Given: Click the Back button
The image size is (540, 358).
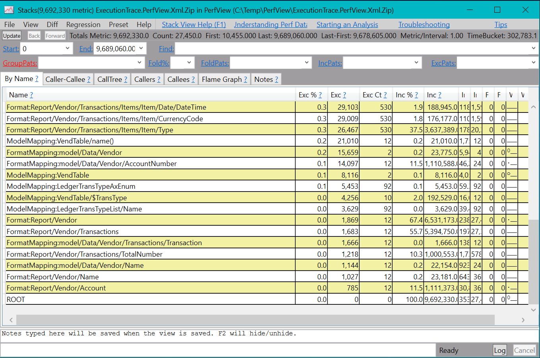Looking at the screenshot, I should pos(34,36).
